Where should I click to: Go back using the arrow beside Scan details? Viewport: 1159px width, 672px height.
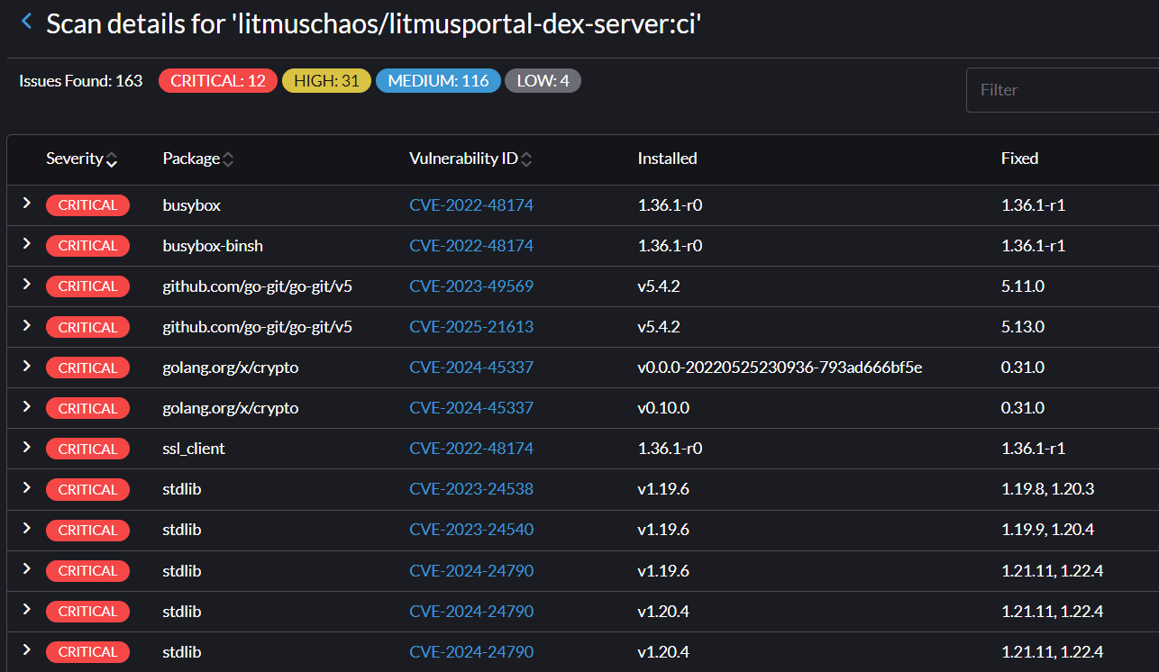point(26,22)
